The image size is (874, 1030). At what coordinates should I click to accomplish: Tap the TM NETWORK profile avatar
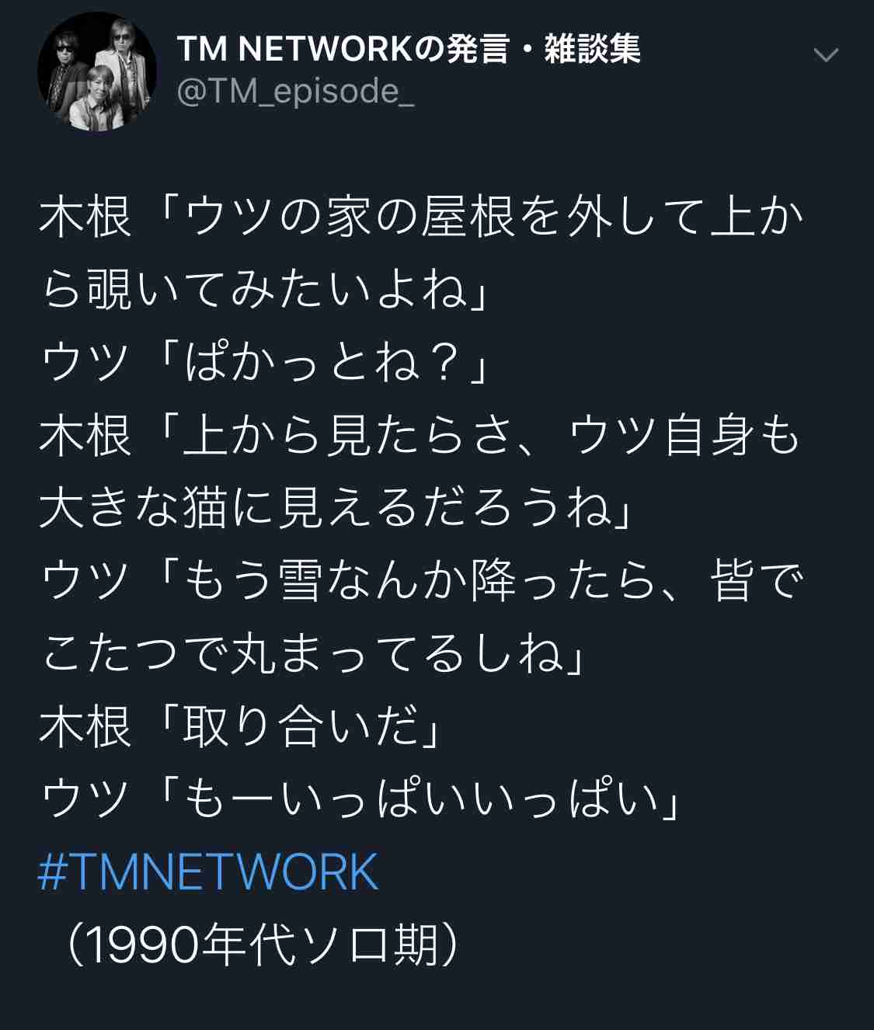pyautogui.click(x=97, y=71)
